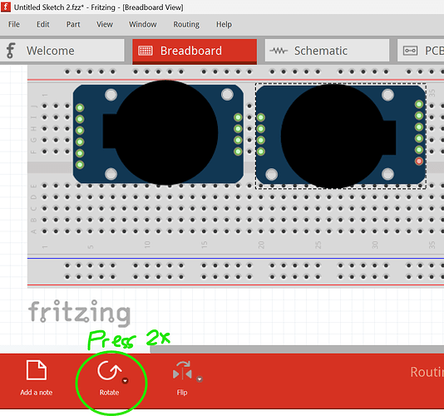The width and height of the screenshot is (444, 416).
Task: Switch to the Schematic tab
Action: click(x=327, y=51)
